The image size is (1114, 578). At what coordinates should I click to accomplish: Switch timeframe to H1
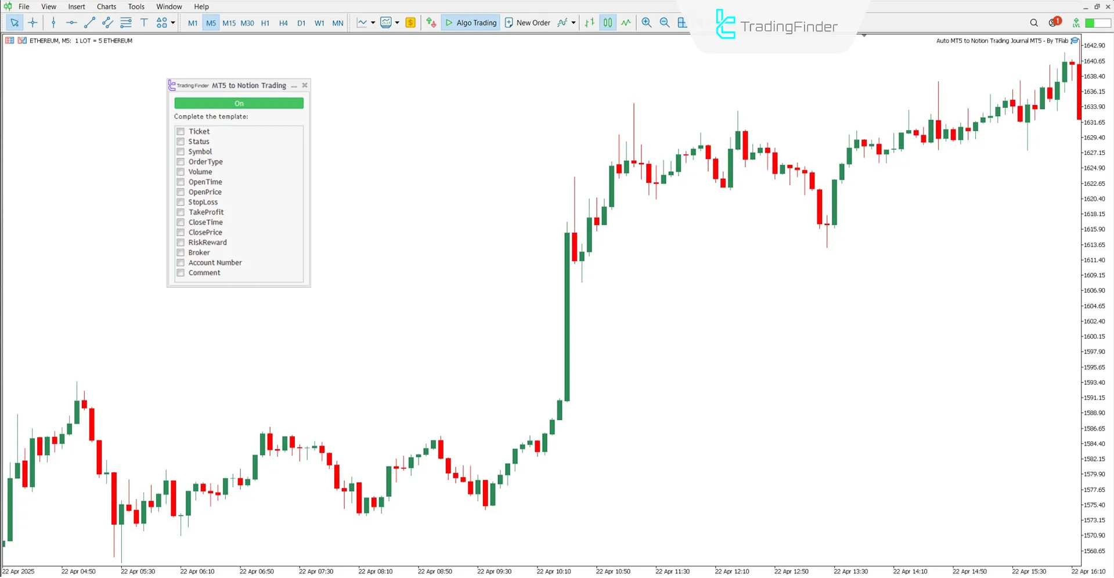(x=265, y=23)
